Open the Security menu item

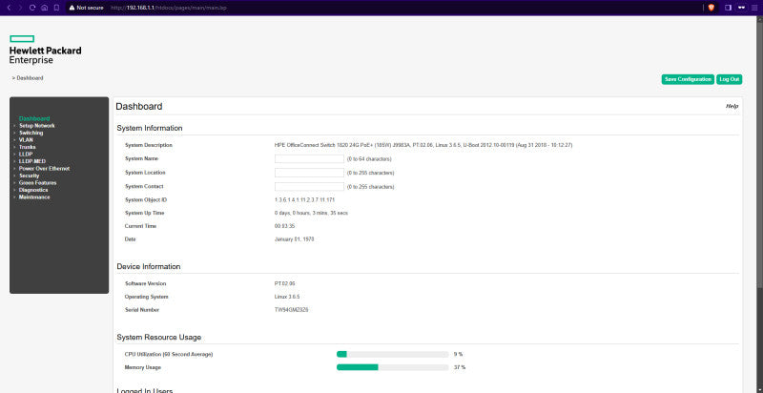coord(30,176)
